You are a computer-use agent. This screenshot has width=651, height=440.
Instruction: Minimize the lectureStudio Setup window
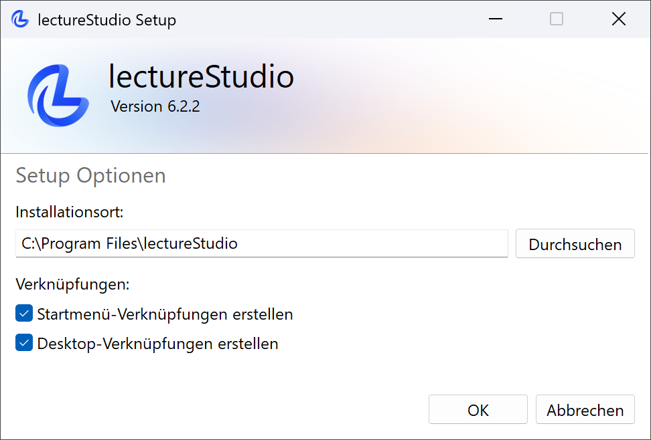coord(495,19)
